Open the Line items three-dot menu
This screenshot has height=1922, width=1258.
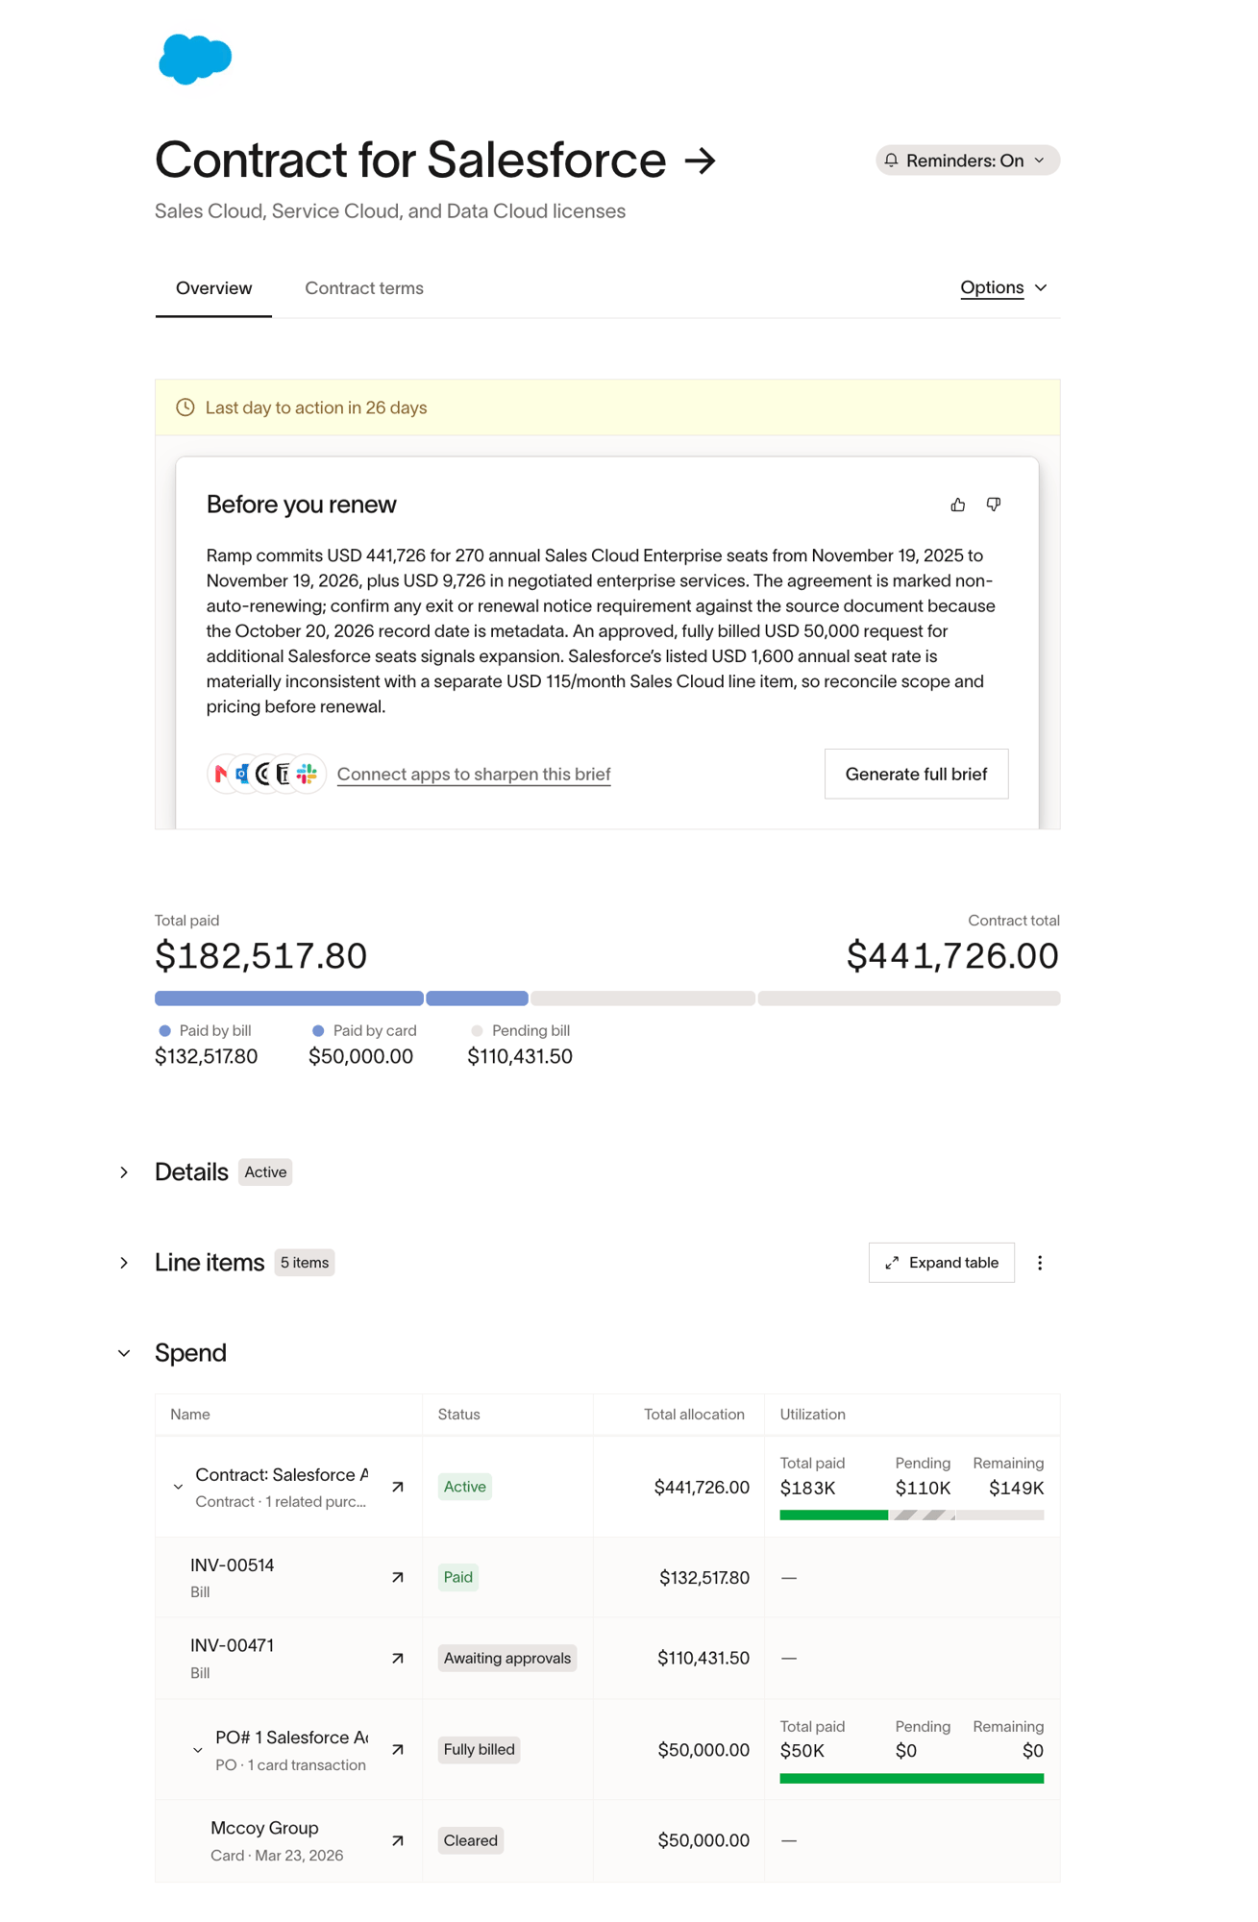coord(1040,1263)
